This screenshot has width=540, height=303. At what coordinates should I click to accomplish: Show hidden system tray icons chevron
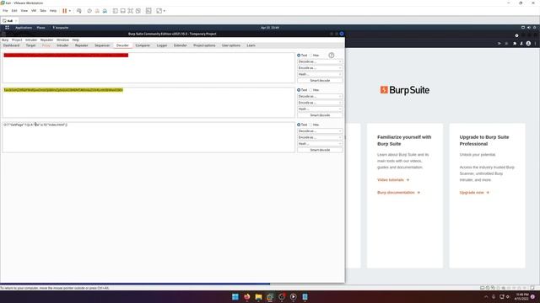coord(486,297)
